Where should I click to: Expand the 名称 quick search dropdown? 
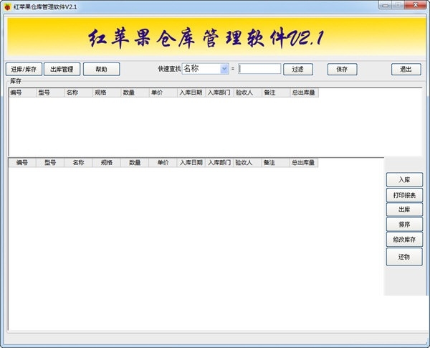pyautogui.click(x=224, y=69)
